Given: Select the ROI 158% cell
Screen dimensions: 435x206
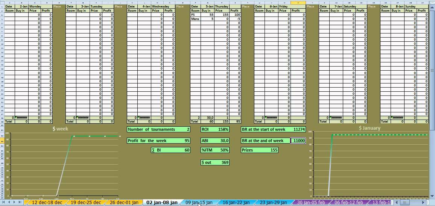Looking at the screenshot, I should 215,129.
